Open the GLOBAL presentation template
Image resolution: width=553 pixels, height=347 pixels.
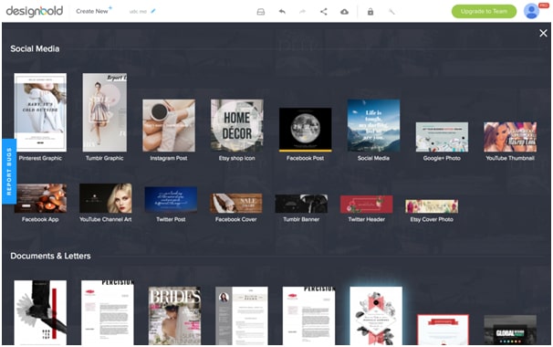point(510,330)
